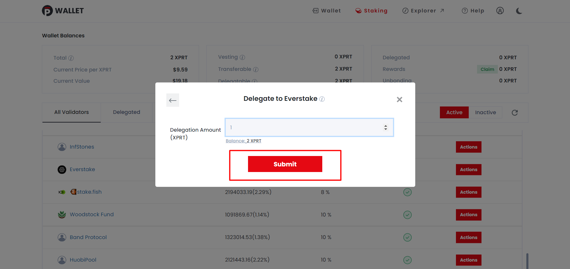Show info tooltip next to Total
The image size is (570, 269).
(71, 58)
